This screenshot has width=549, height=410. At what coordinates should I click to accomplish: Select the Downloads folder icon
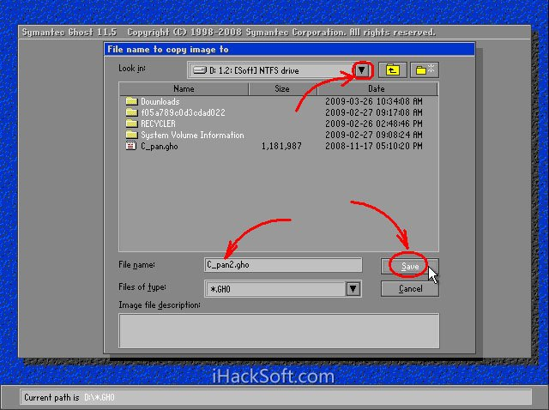point(131,101)
